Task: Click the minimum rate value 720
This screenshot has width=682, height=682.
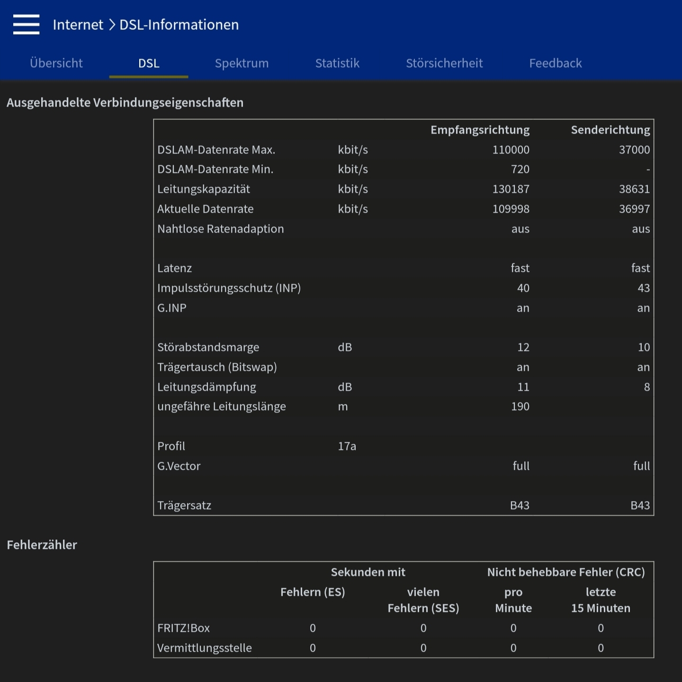Action: click(520, 169)
